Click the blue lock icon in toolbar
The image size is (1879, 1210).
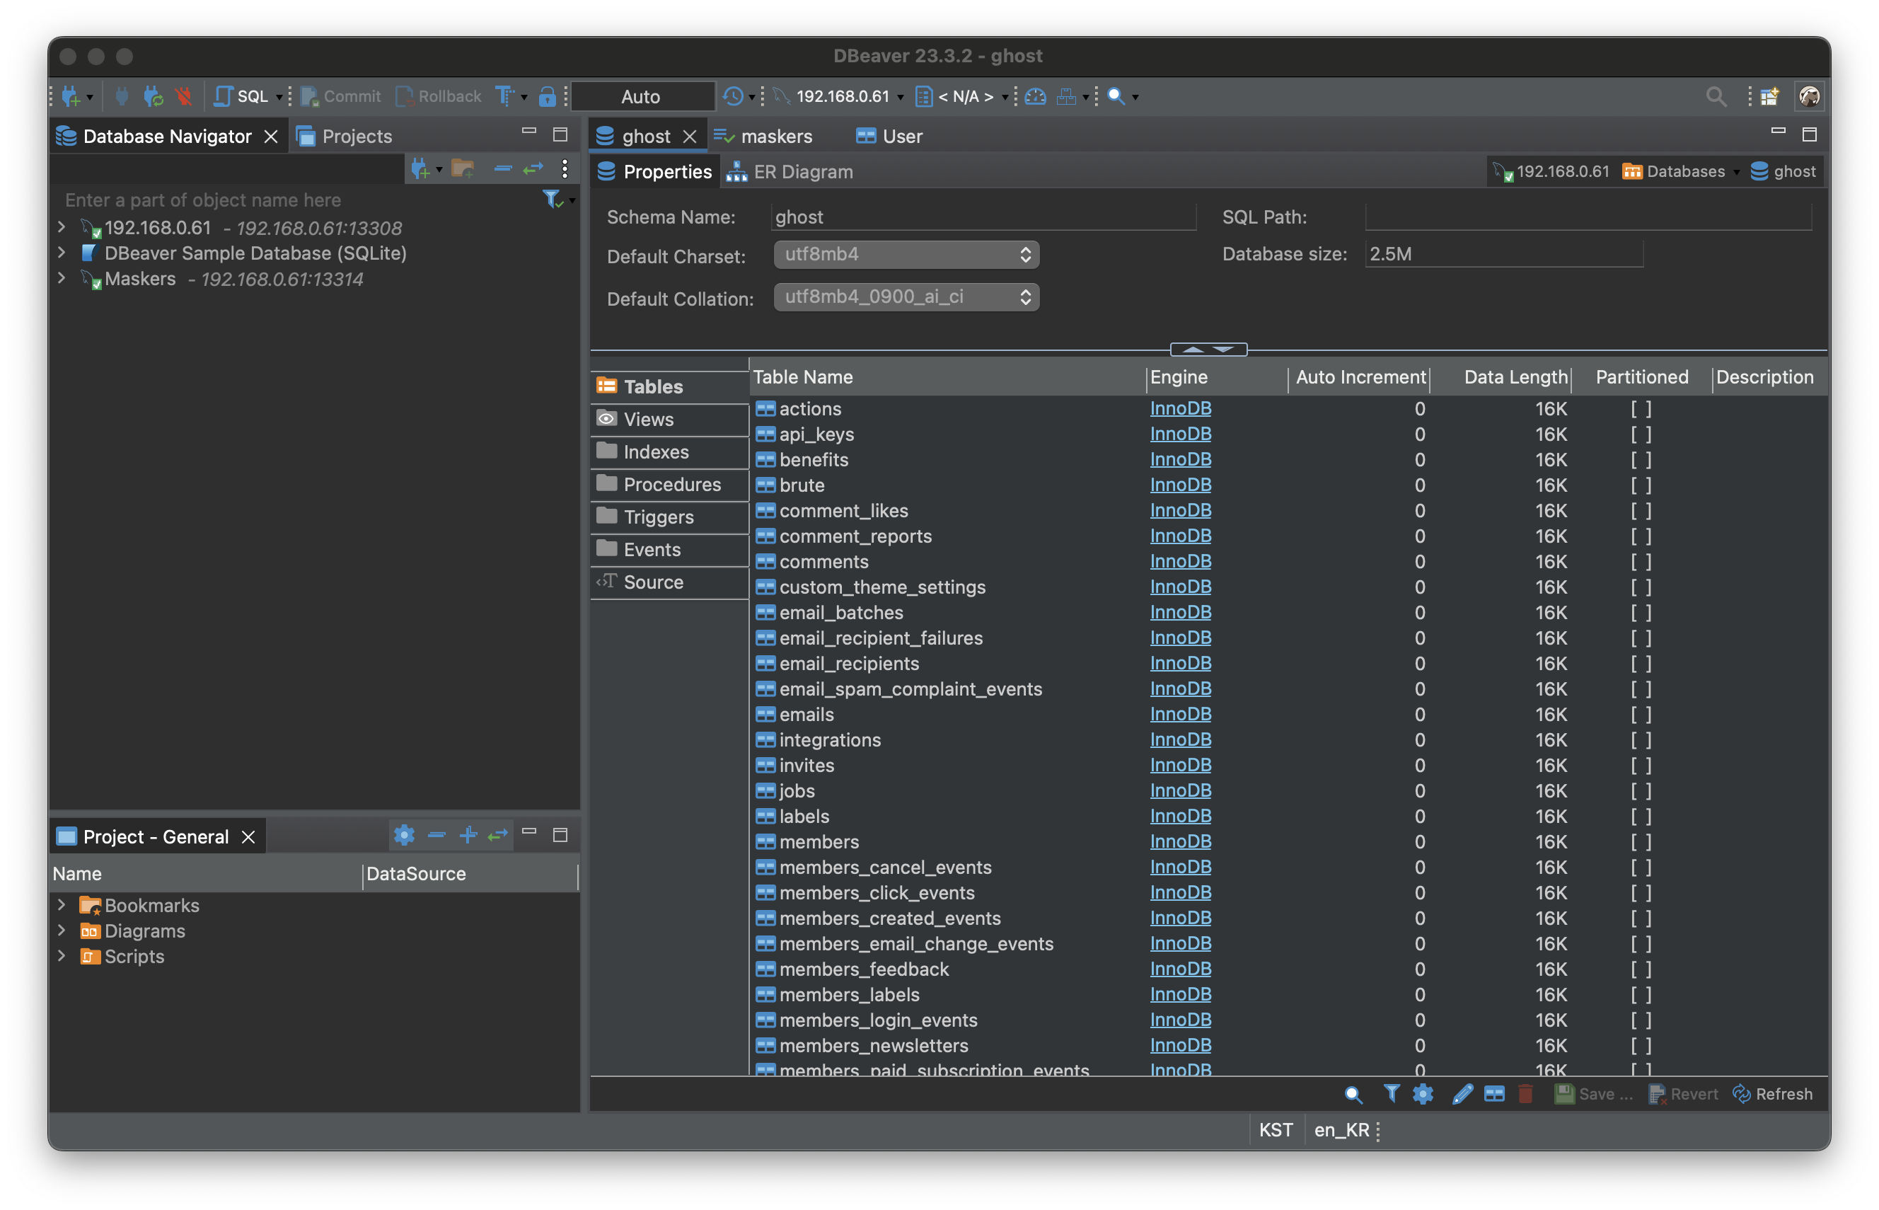coord(548,97)
